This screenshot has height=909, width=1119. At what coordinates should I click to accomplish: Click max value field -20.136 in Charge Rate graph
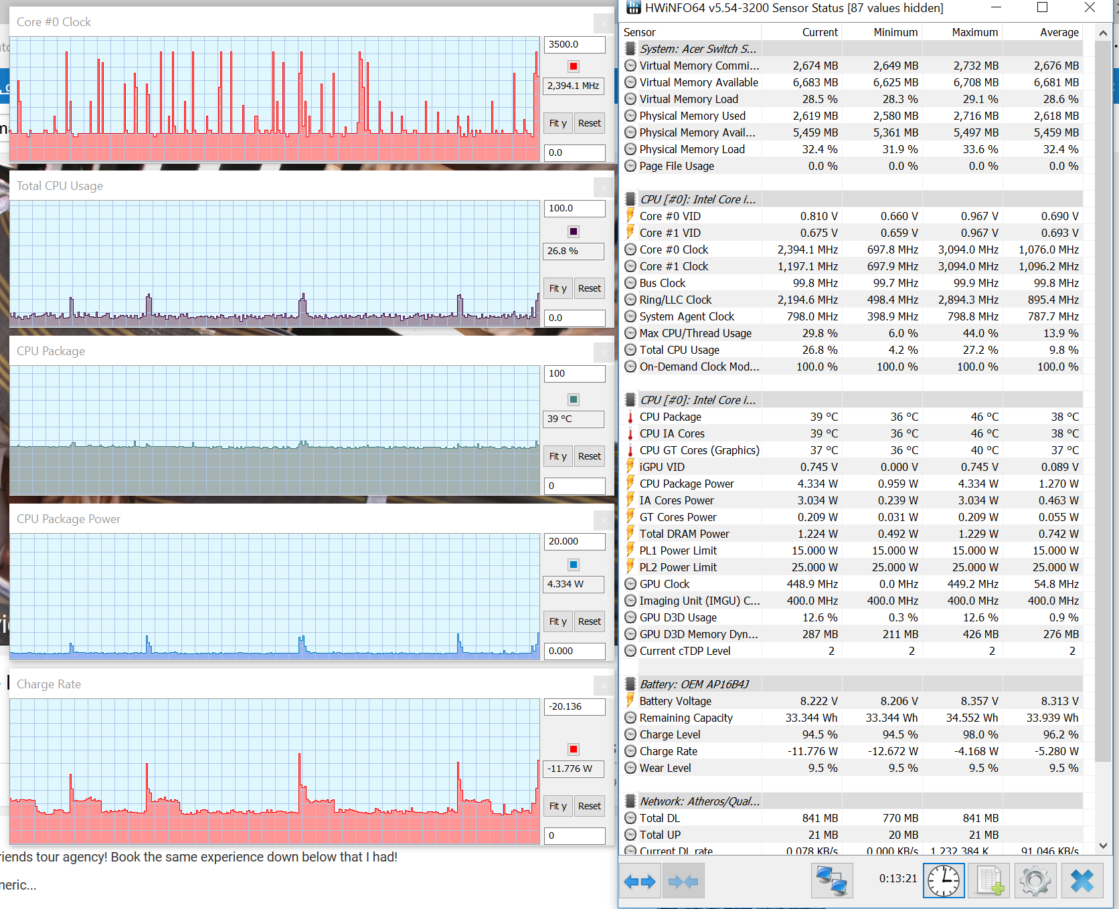coord(575,706)
